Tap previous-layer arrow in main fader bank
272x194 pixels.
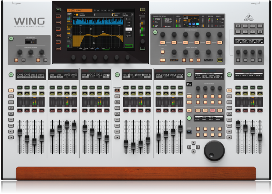tap(229, 132)
